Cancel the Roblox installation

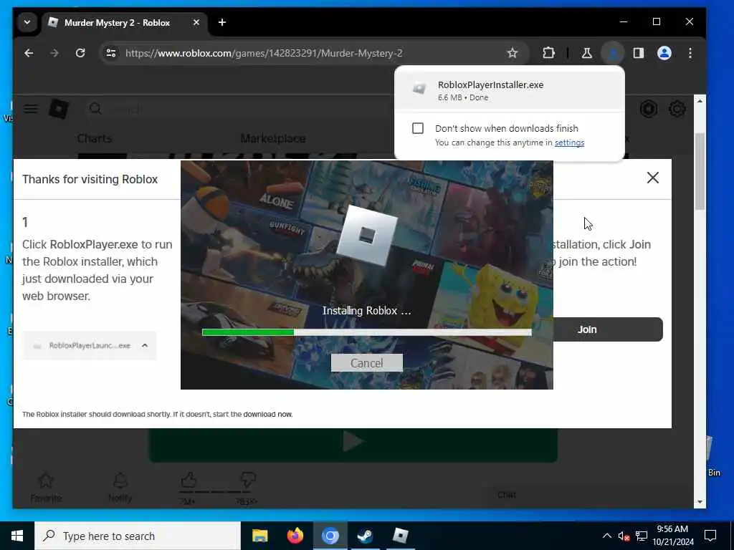click(x=366, y=363)
